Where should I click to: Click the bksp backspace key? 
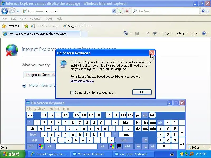tap(127, 122)
